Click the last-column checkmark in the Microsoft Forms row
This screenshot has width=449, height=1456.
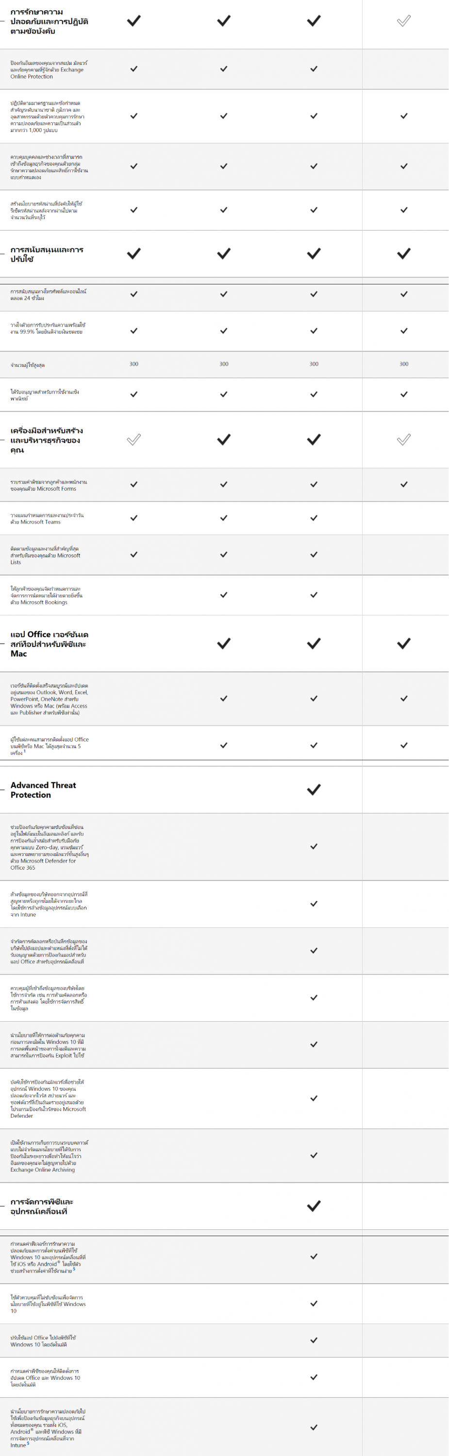pyautogui.click(x=404, y=484)
